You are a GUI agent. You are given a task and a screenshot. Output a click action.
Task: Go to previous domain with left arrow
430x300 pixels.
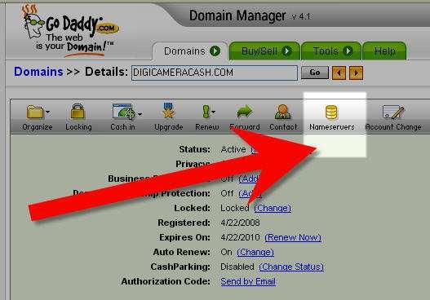[x=339, y=73]
